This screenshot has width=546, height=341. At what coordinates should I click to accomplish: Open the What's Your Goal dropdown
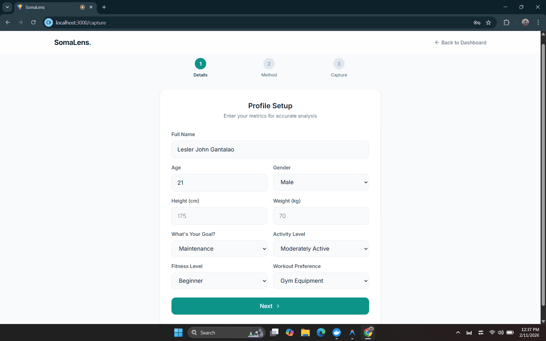[219, 249]
